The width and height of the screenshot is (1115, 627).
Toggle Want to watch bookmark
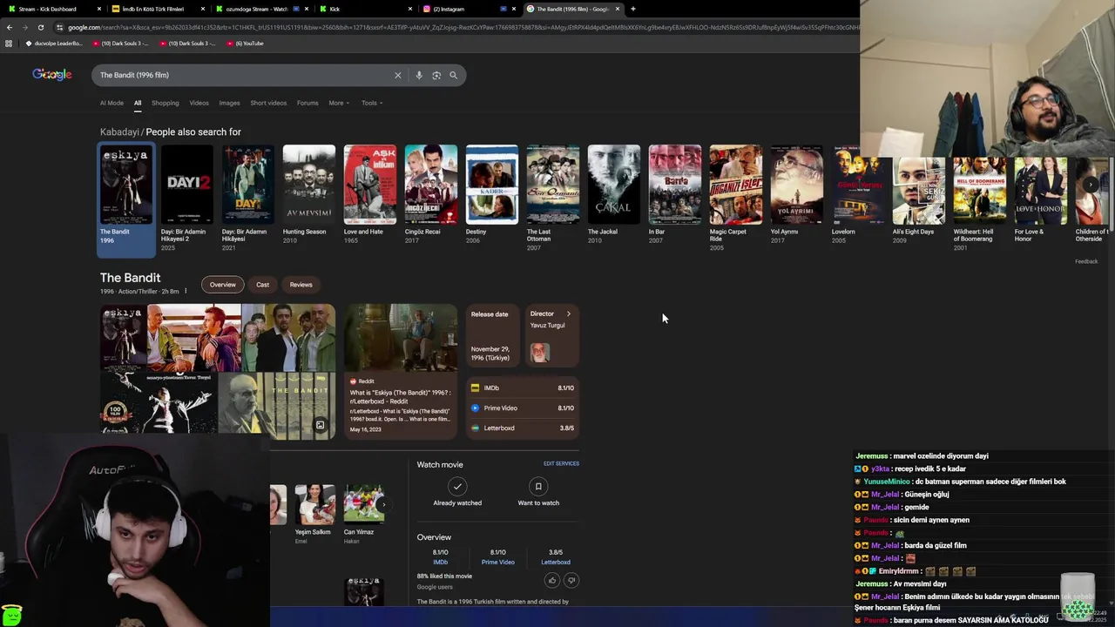(x=538, y=491)
